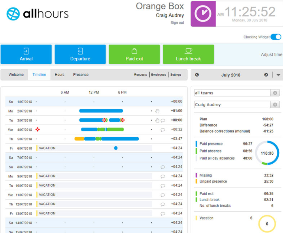Register an Arrival clocking
Image resolution: width=283 pixels, height=233 pixels.
coord(26,54)
